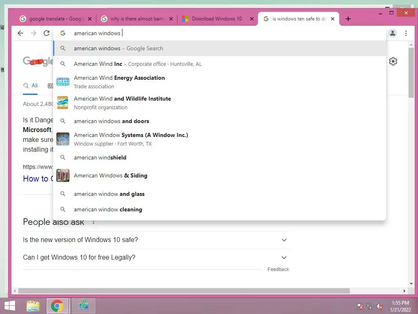Expand 'Can I get Windows 10 for free Legally?'
Viewport: 418px width, 314px height.
[x=156, y=258]
